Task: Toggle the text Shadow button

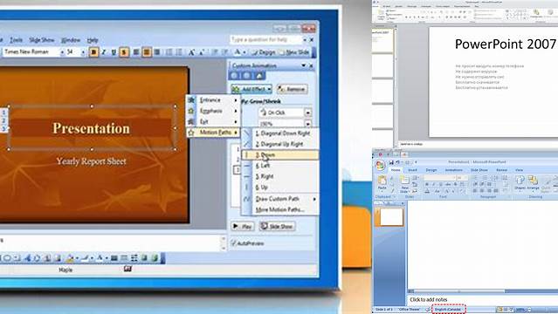Action: 124,52
